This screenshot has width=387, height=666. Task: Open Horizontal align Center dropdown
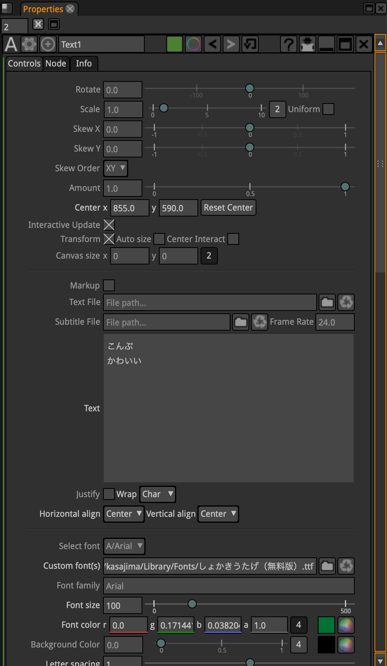point(124,514)
